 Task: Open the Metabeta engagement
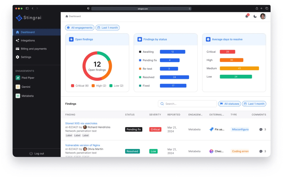(27, 96)
